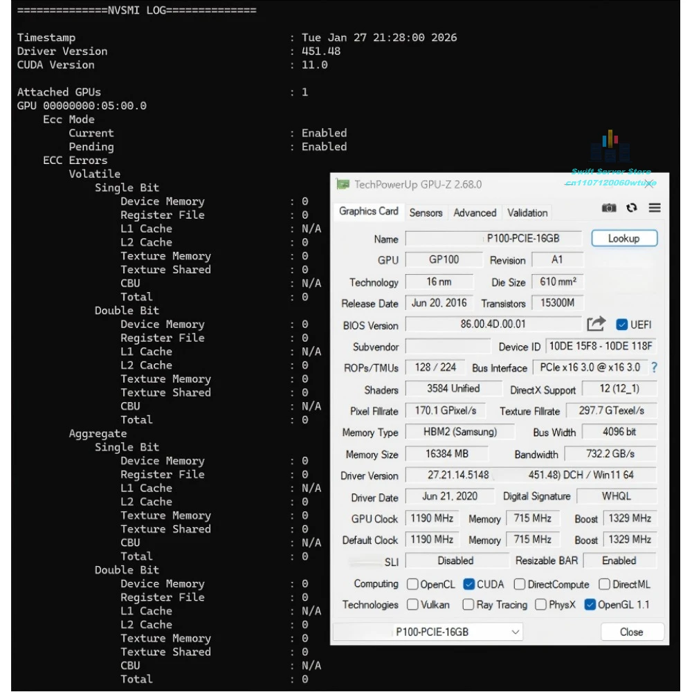
Task: Click the Driver Date value Jun 21, 2020
Action: click(450, 496)
